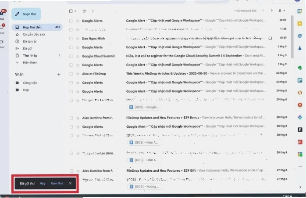
Task: Select checkbox for Dao Ngoc Minh email
Action: [71, 39]
